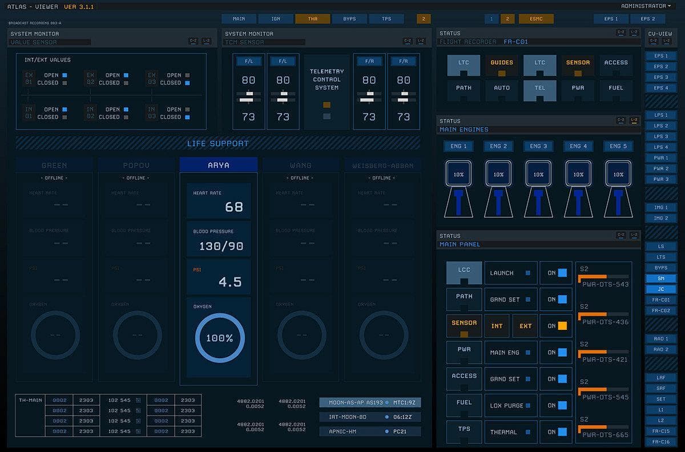Click the highlighted SM button in sidebar
The image size is (685, 452).
point(661,278)
